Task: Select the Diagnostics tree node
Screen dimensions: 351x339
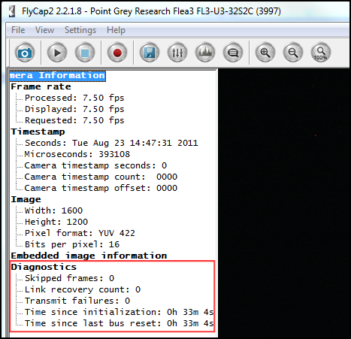Action: [44, 267]
